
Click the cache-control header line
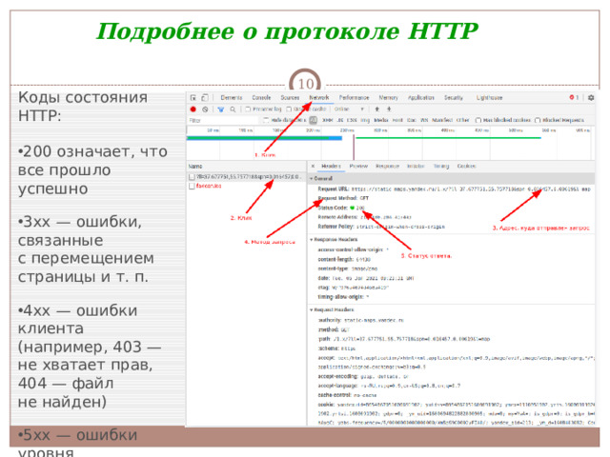[x=347, y=395]
